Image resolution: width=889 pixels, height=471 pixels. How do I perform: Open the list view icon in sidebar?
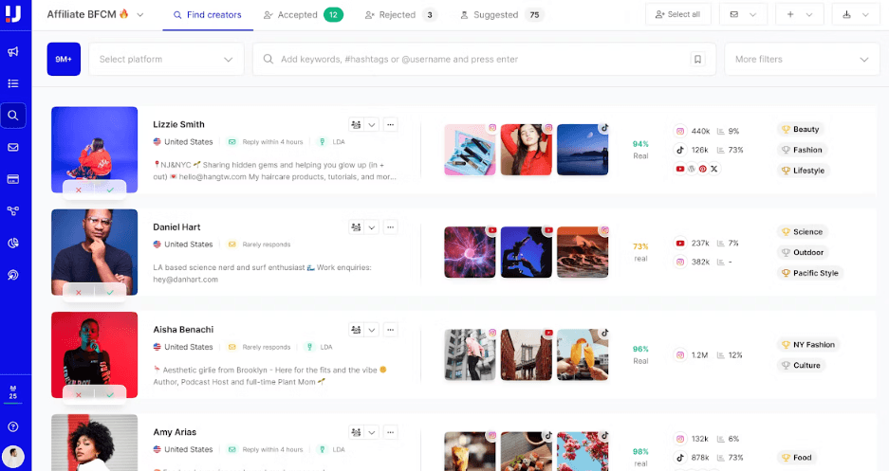point(13,83)
